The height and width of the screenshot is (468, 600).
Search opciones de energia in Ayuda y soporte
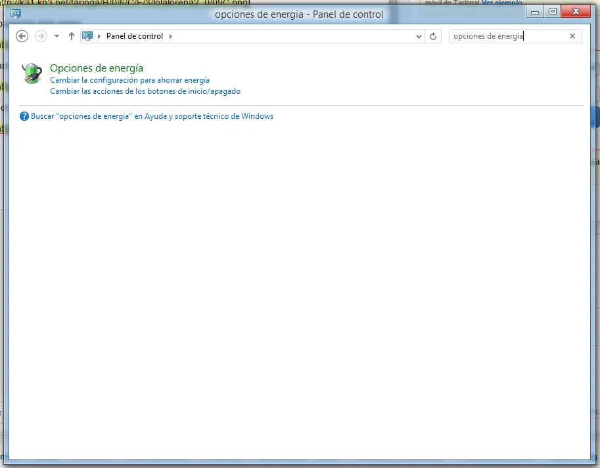coord(152,116)
